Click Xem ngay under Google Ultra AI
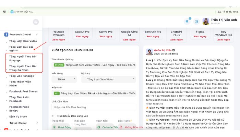The width and height of the screenshot is (240, 137). tap(129, 40)
